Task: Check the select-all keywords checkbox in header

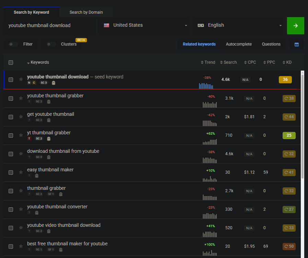Action: click(x=11, y=62)
